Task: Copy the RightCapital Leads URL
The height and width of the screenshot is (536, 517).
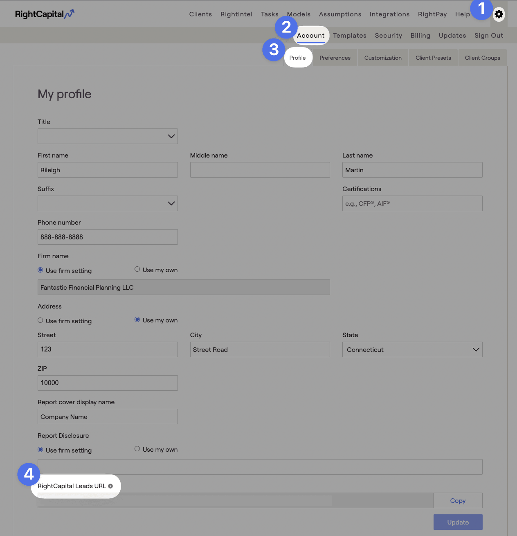Action: point(458,500)
